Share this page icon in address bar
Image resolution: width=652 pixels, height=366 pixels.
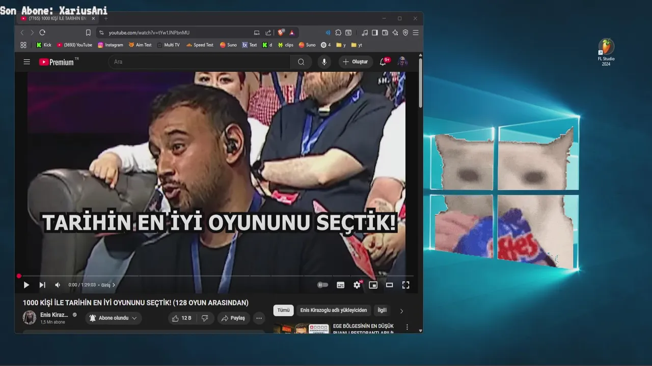tap(268, 33)
